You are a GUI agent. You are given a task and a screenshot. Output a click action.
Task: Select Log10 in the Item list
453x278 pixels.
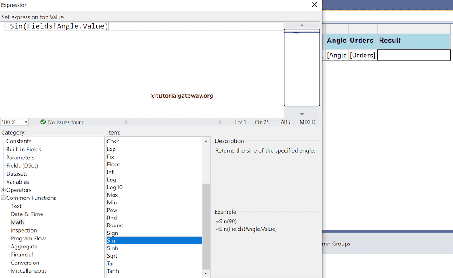115,187
